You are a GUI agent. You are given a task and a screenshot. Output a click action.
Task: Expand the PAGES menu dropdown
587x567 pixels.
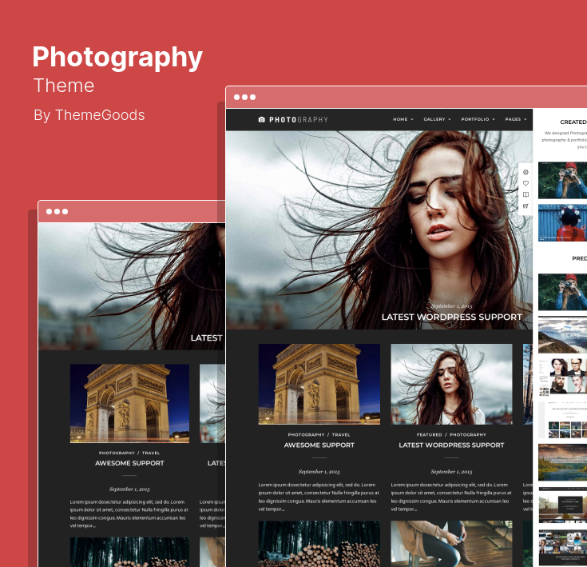516,119
